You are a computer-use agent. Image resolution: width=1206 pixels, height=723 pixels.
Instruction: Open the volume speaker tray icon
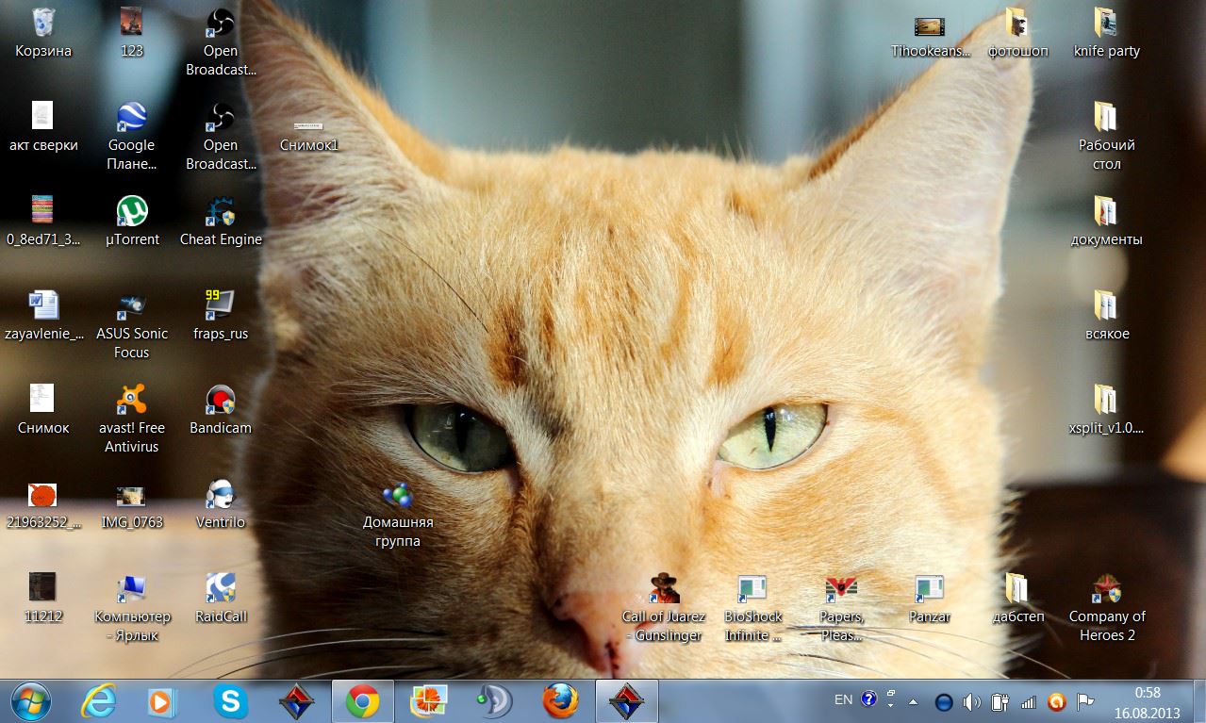972,701
